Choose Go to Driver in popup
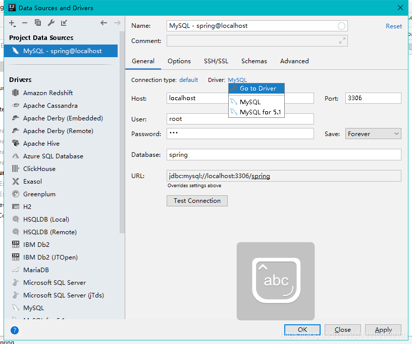The width and height of the screenshot is (412, 344). [256, 89]
